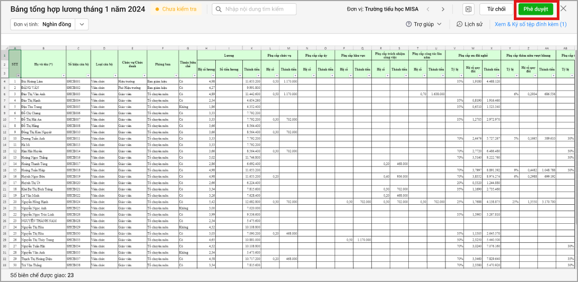Open Xem & Ký số tệp đính kèm link
This screenshot has width=578, height=282.
pos(530,24)
